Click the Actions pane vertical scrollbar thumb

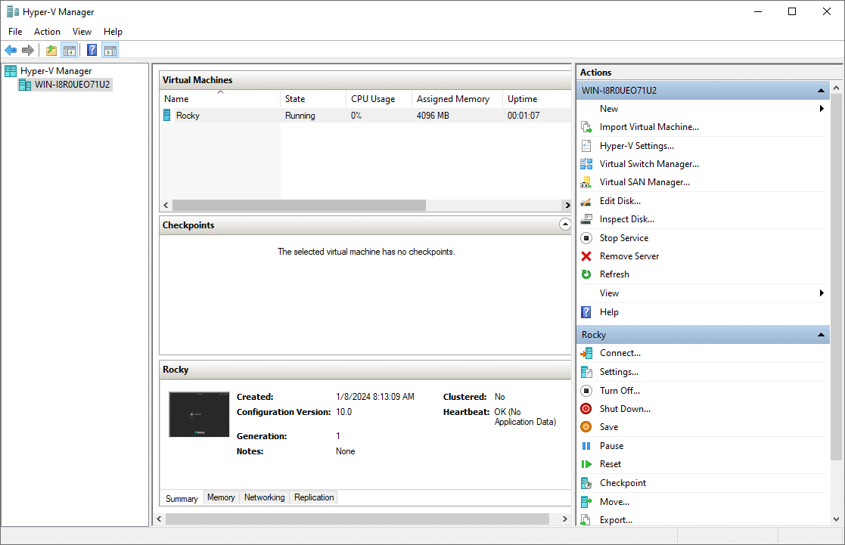pos(836,277)
